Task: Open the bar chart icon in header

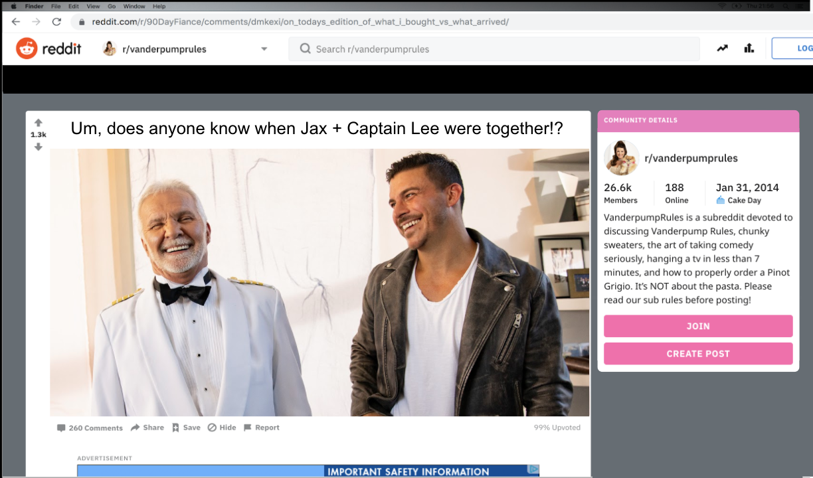Action: [749, 48]
